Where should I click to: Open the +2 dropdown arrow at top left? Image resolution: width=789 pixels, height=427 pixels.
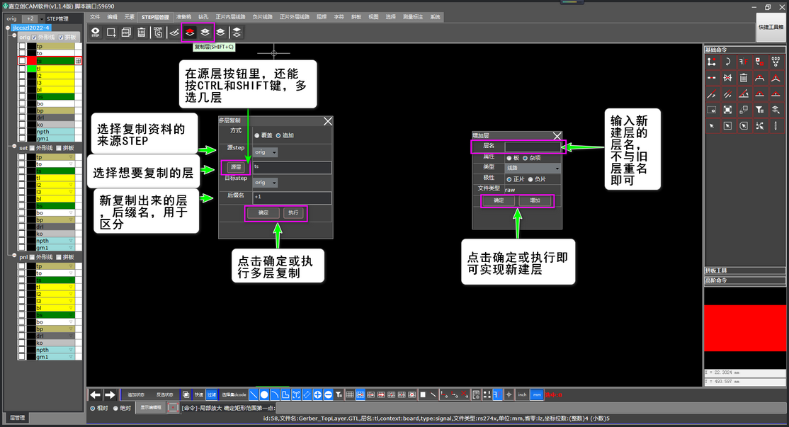(x=41, y=18)
